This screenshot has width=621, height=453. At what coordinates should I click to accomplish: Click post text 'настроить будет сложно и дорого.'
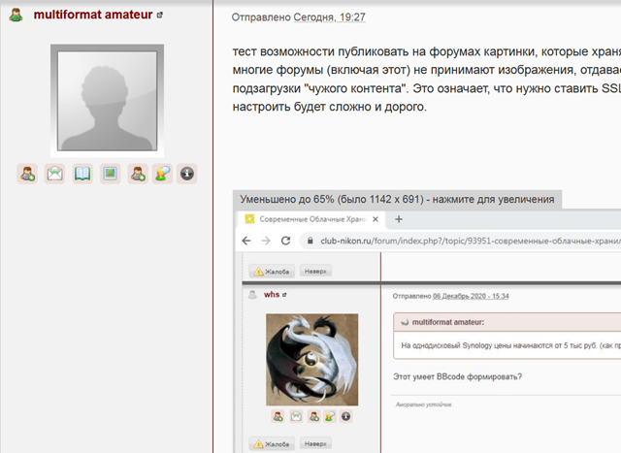point(330,107)
